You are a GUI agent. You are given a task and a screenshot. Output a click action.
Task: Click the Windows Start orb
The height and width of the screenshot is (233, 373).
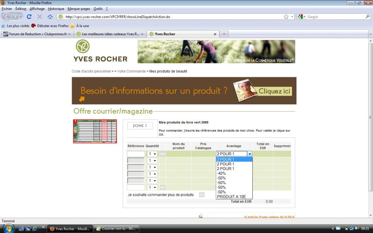[8, 228]
